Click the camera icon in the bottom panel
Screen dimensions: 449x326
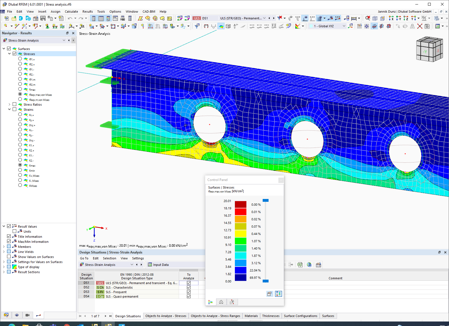click(x=28, y=315)
